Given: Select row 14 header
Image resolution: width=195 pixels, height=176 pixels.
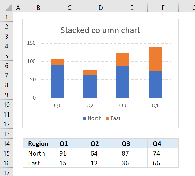Looking at the screenshot, I should coord(6,143).
